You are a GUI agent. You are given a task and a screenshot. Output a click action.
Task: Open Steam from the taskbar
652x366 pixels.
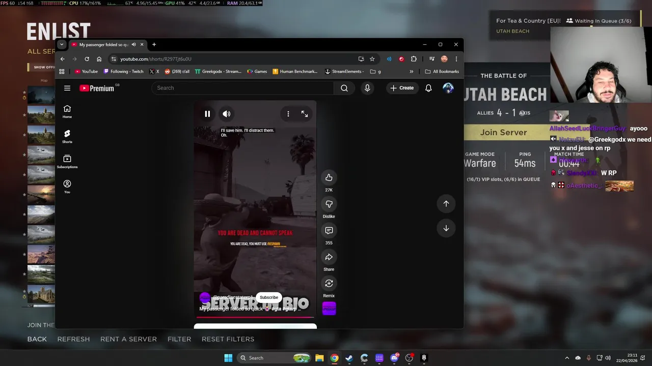pos(349,358)
